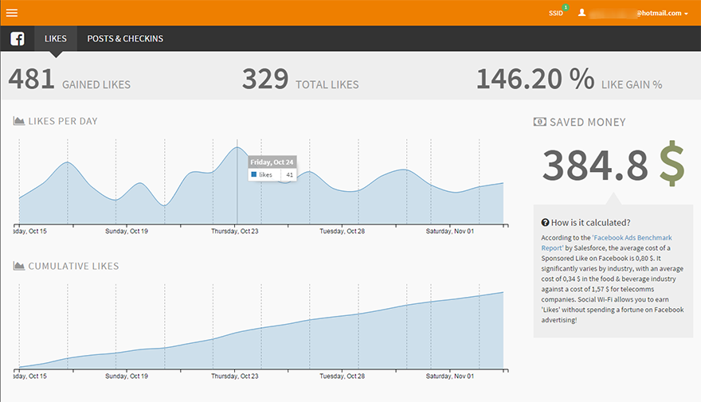
Task: Click the likes value 41 in tooltip
Action: [290, 175]
